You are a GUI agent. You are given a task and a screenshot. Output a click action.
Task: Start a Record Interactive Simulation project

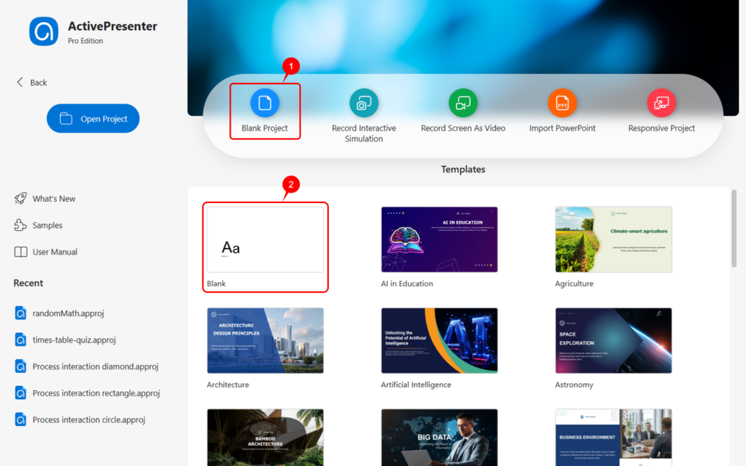point(364,110)
